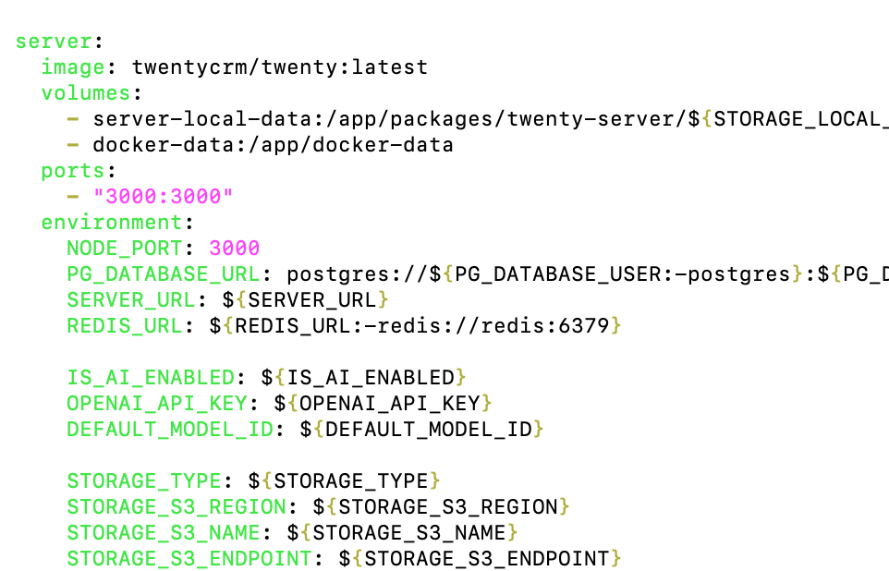Select the NODE_PORT key
This screenshot has height=571, width=889.
click(x=125, y=249)
